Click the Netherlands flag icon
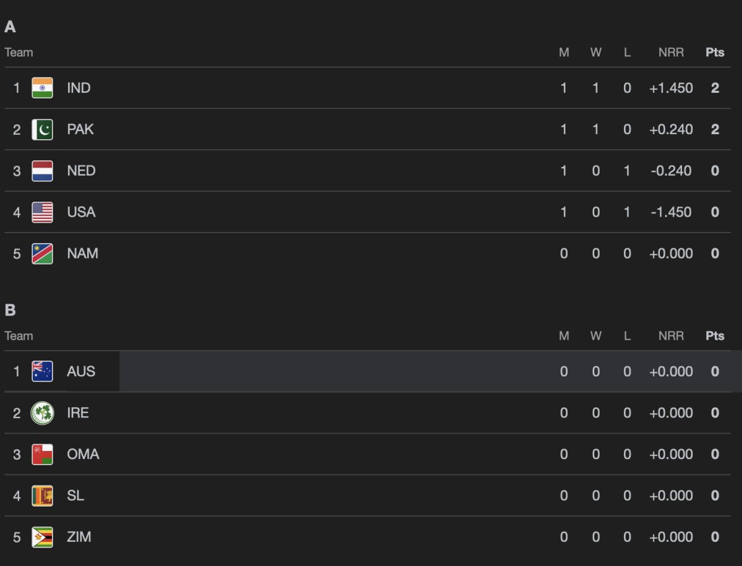This screenshot has width=742, height=566. coord(42,171)
